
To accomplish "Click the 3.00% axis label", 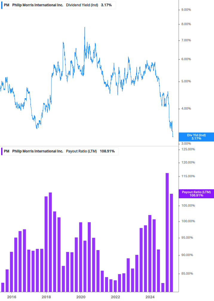I will 186,143.
